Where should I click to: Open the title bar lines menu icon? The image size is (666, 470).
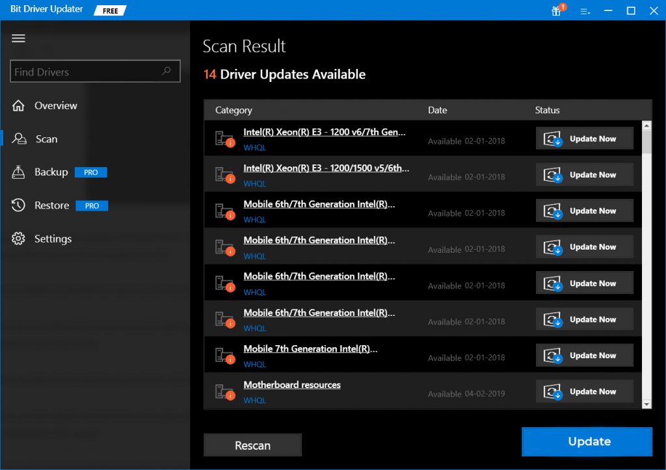point(585,11)
